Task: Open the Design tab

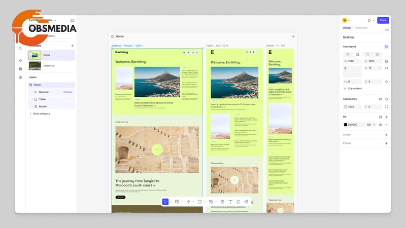Action: (347, 28)
